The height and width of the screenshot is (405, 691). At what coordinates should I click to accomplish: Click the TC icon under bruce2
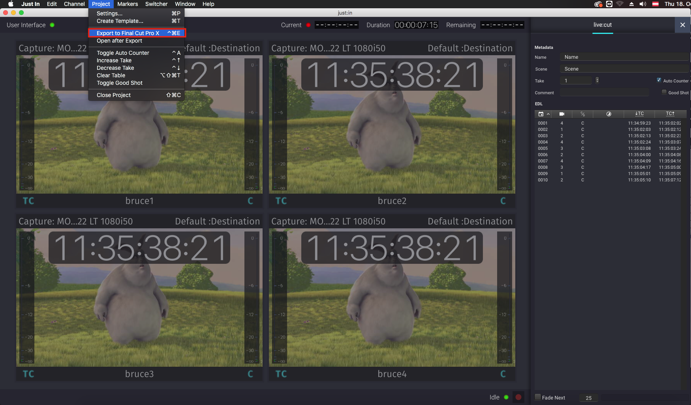click(x=281, y=201)
